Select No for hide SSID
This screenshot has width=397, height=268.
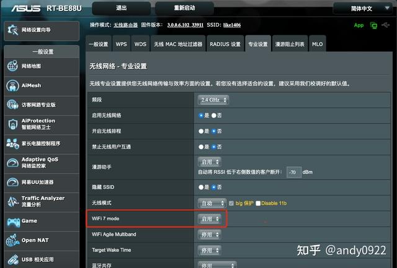pyautogui.click(x=214, y=187)
